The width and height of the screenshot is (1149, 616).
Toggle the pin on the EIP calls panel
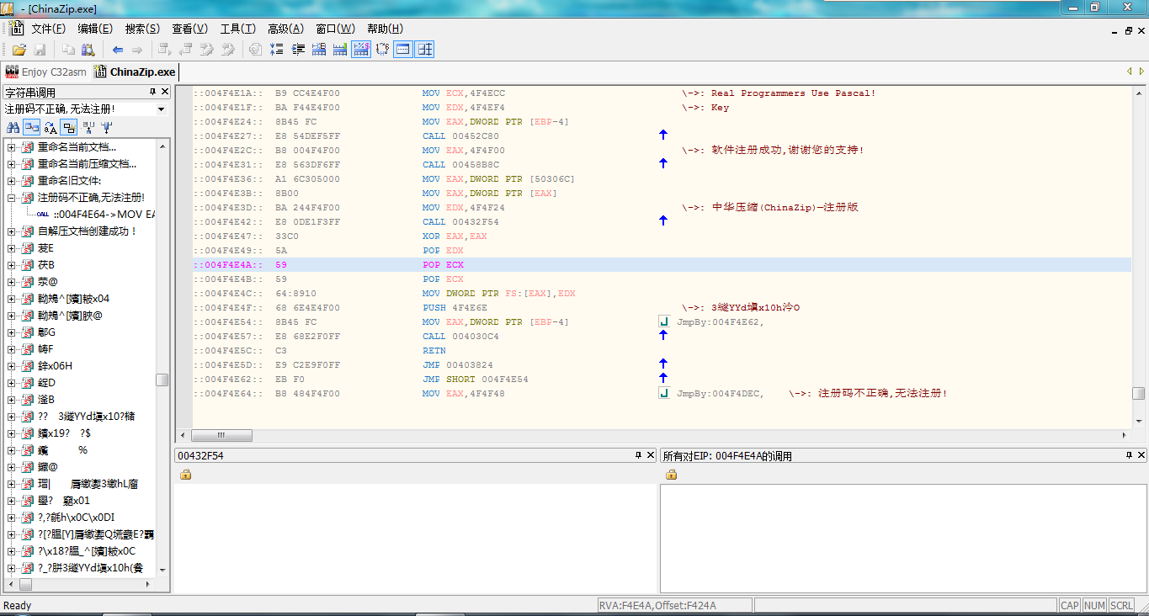1130,455
